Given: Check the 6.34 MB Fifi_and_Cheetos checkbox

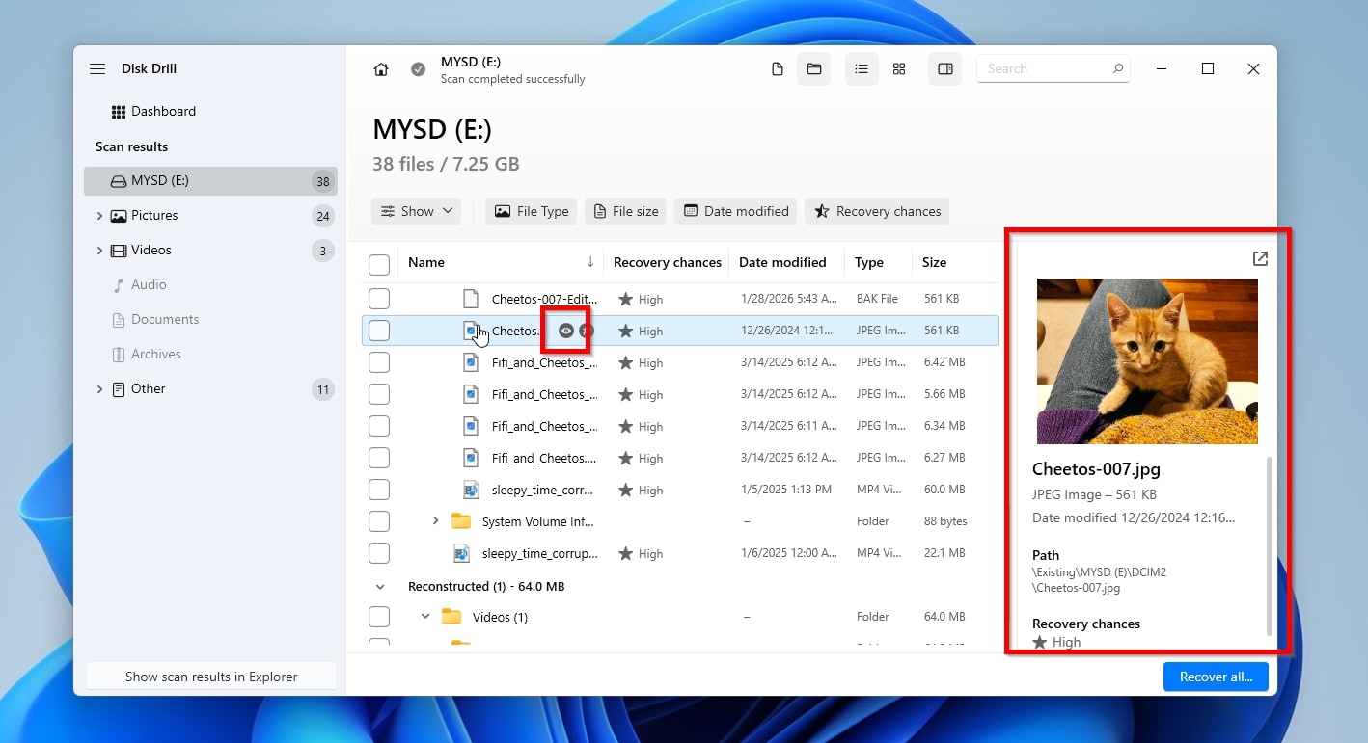Looking at the screenshot, I should (x=379, y=426).
